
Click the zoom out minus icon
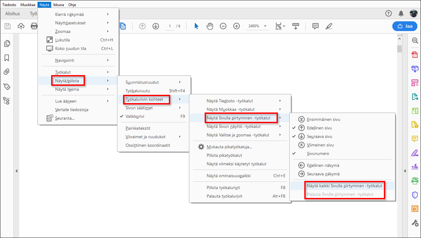click(x=223, y=26)
